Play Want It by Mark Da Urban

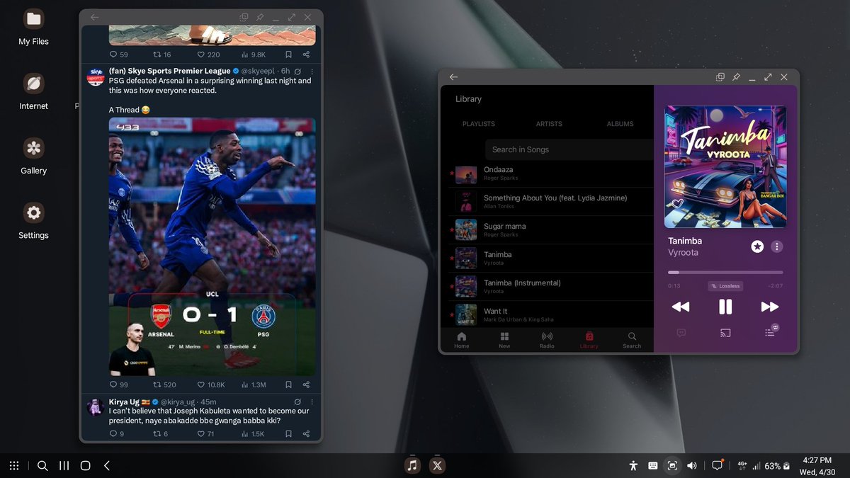pos(550,314)
